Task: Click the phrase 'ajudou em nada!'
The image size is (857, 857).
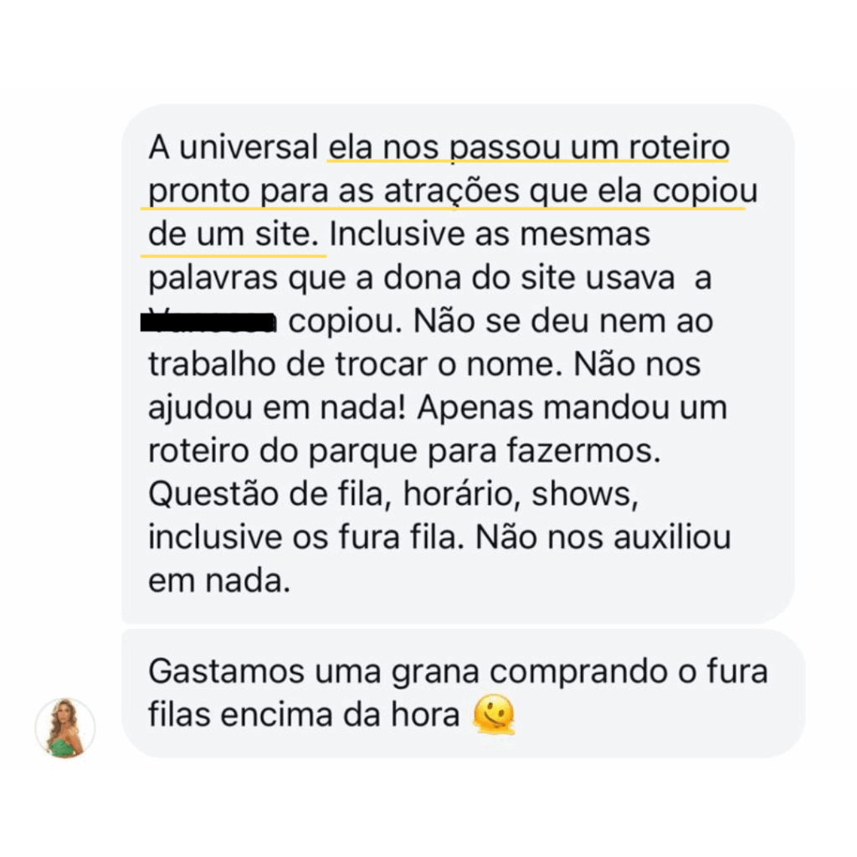Action: pos(276,408)
